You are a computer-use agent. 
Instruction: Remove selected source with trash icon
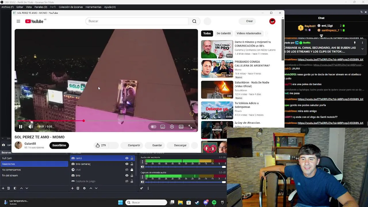pyautogui.click(x=78, y=188)
